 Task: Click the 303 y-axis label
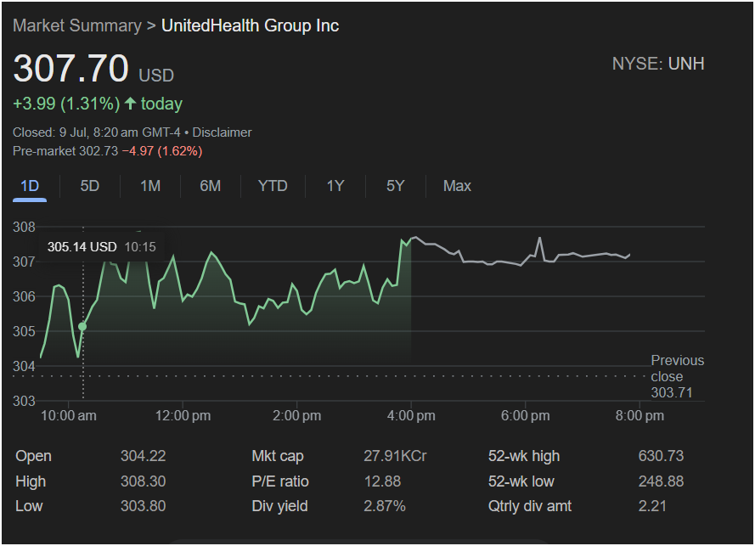click(24, 401)
